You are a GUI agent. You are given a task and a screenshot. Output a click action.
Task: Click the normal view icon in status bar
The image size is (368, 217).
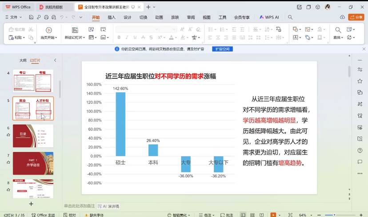click(x=243, y=215)
